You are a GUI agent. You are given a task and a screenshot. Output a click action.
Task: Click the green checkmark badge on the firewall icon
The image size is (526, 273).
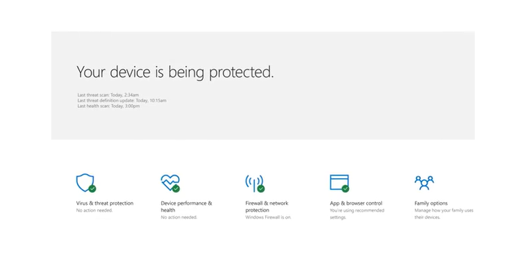(x=261, y=188)
